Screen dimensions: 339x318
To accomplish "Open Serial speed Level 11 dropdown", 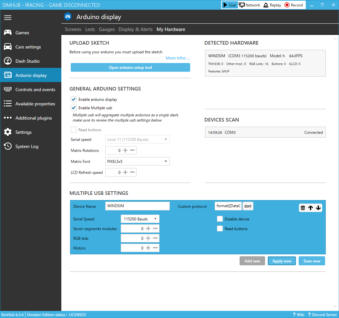I will click(x=138, y=139).
